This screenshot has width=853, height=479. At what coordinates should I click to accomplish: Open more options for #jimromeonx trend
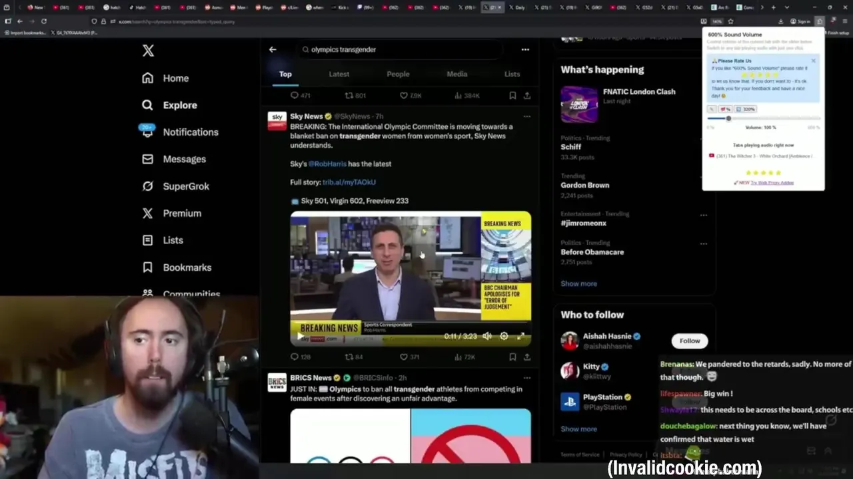(703, 215)
